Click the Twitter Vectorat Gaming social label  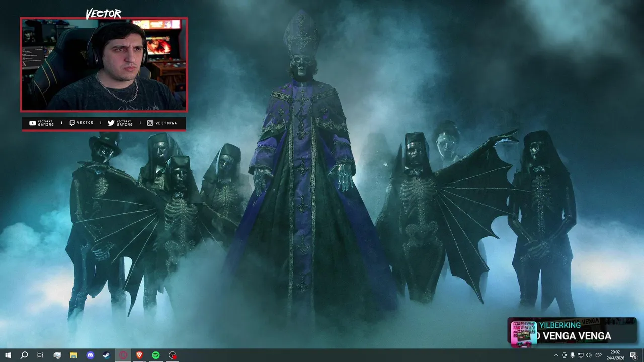pyautogui.click(x=120, y=123)
